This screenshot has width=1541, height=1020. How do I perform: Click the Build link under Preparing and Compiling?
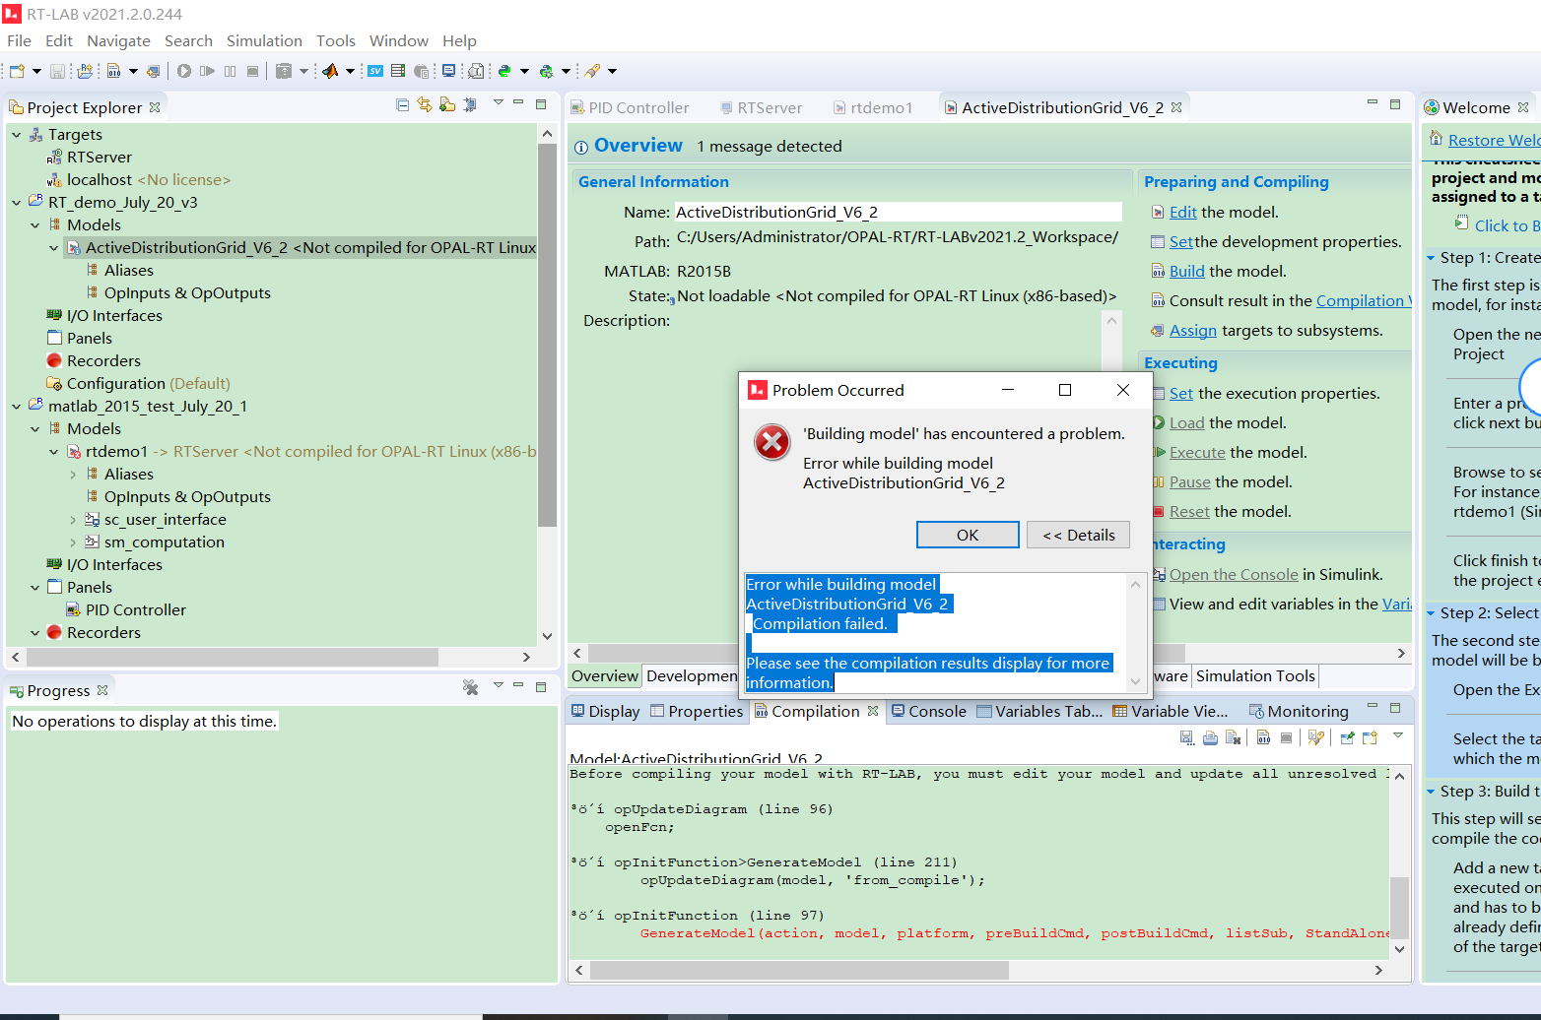coord(1186,271)
